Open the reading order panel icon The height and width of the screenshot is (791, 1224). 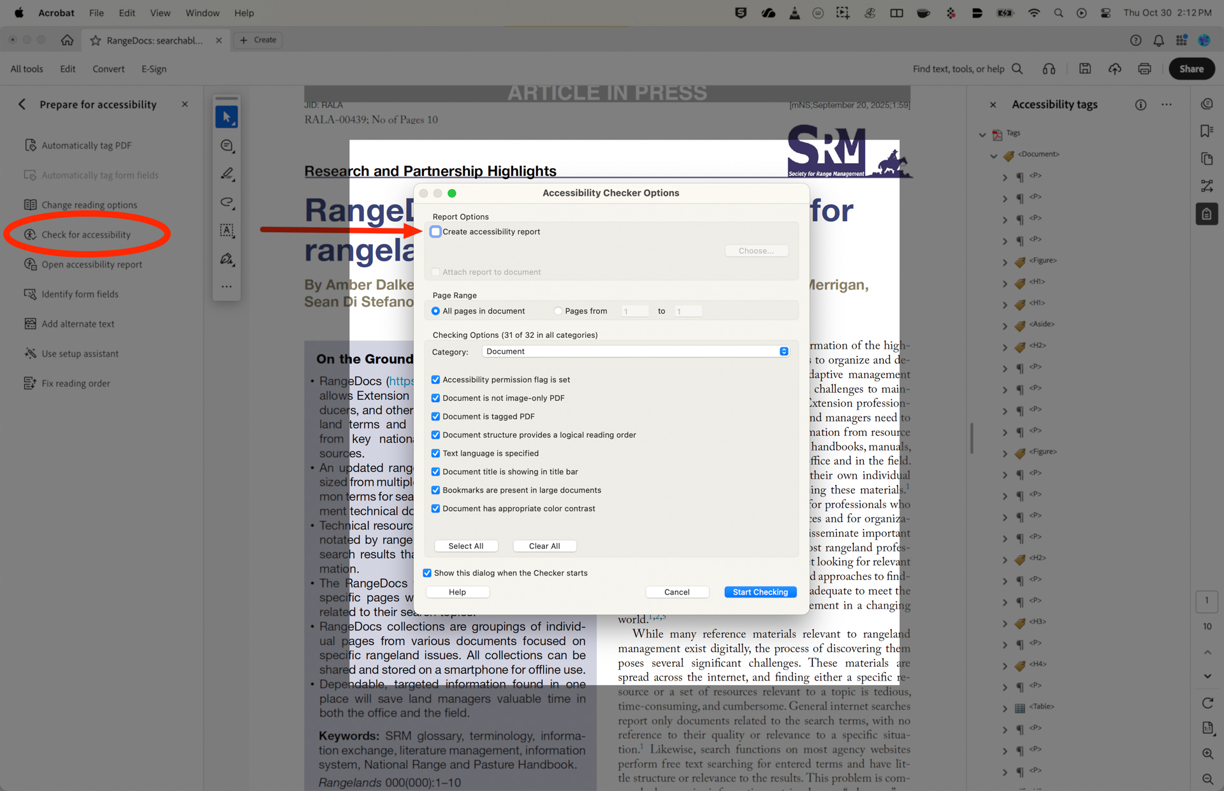pyautogui.click(x=1206, y=185)
